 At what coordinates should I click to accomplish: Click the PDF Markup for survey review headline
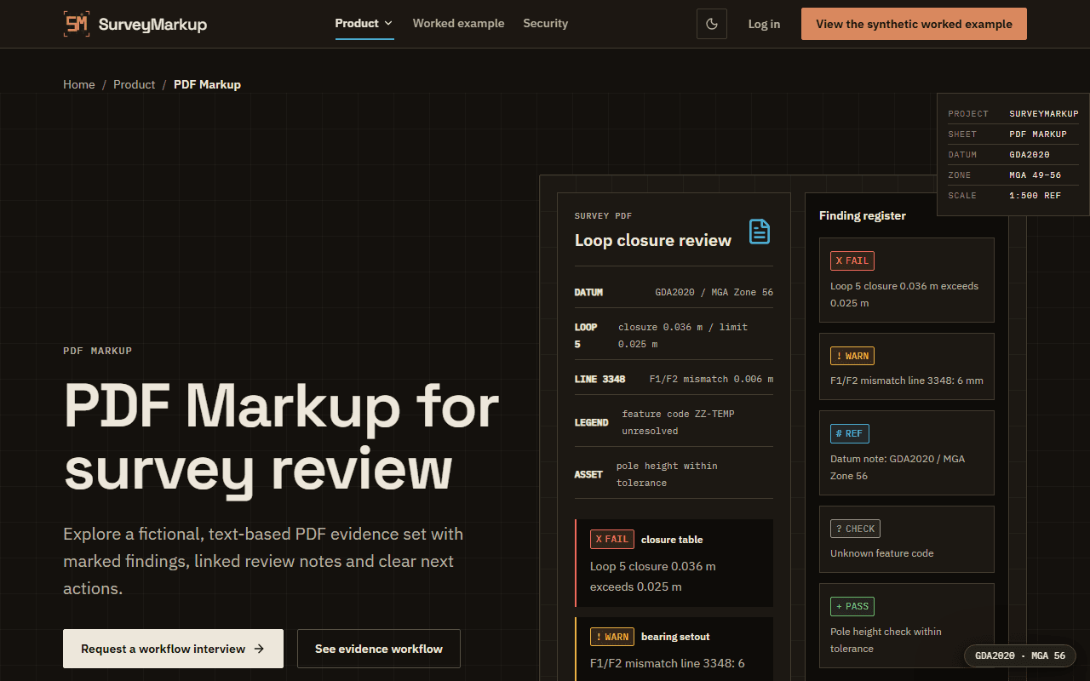pyautogui.click(x=282, y=437)
